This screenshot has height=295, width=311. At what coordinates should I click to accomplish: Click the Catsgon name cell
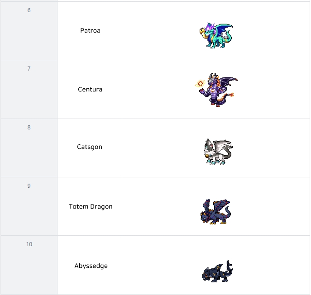coord(90,147)
